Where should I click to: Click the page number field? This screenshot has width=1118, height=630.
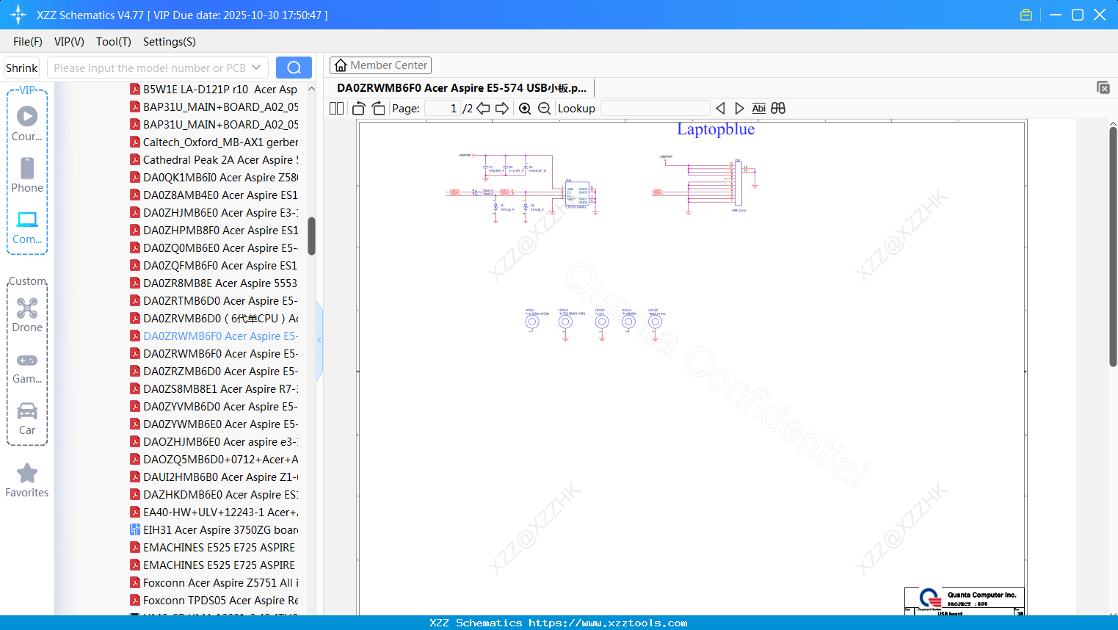(443, 109)
